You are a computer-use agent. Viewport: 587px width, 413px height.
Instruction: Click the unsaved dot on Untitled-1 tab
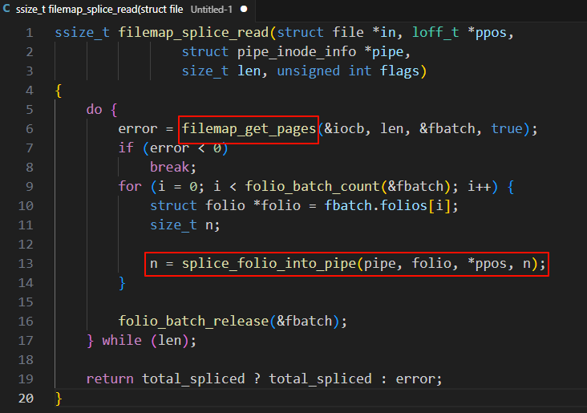pos(244,9)
